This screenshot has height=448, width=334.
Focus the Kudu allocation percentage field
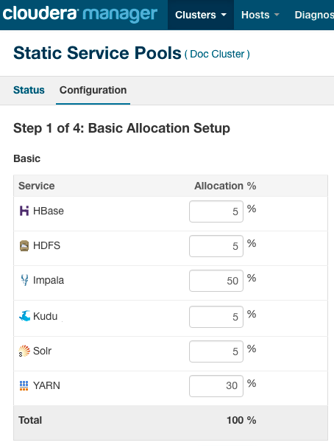point(216,317)
